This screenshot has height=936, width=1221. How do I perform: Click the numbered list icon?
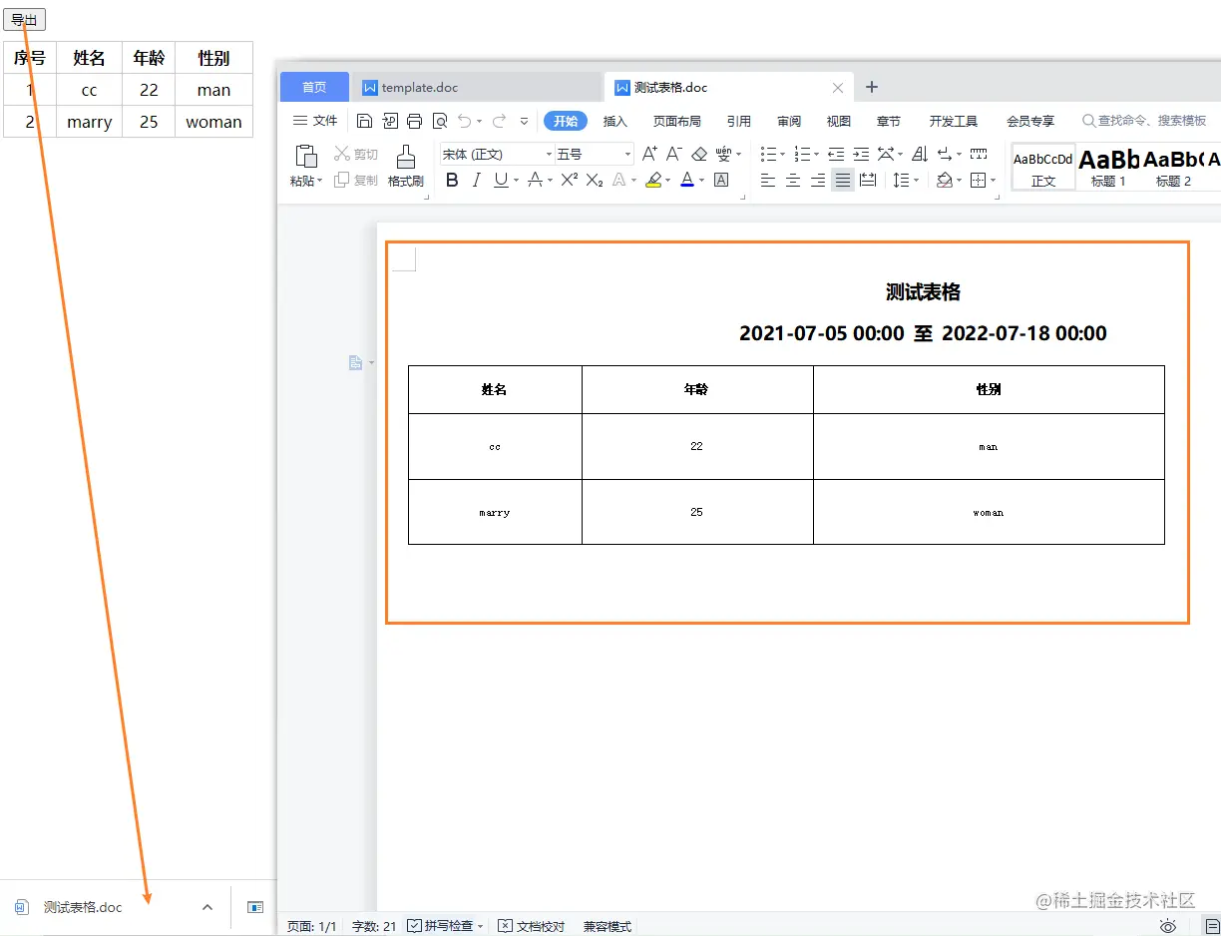pyautogui.click(x=802, y=154)
